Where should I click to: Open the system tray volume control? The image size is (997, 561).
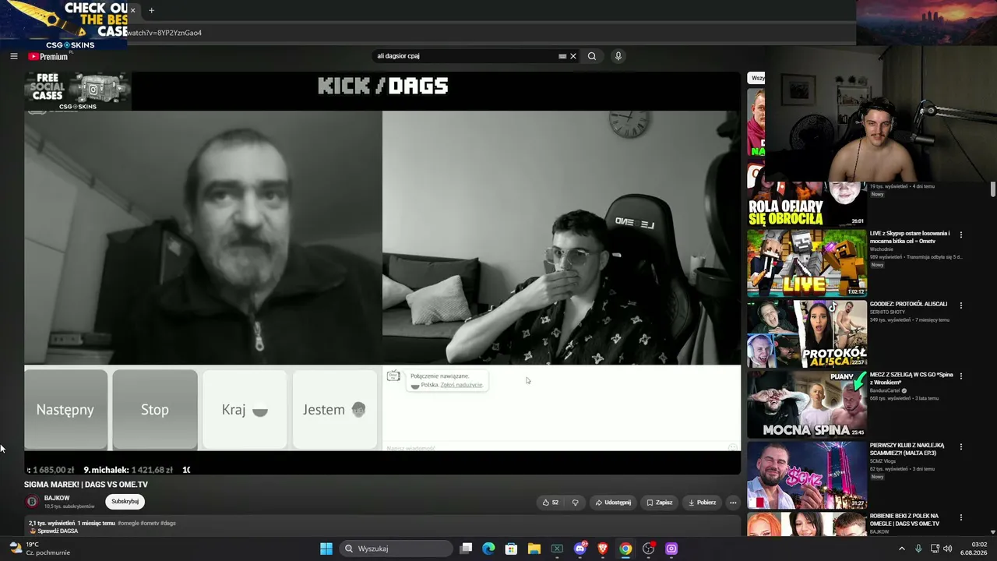point(948,549)
